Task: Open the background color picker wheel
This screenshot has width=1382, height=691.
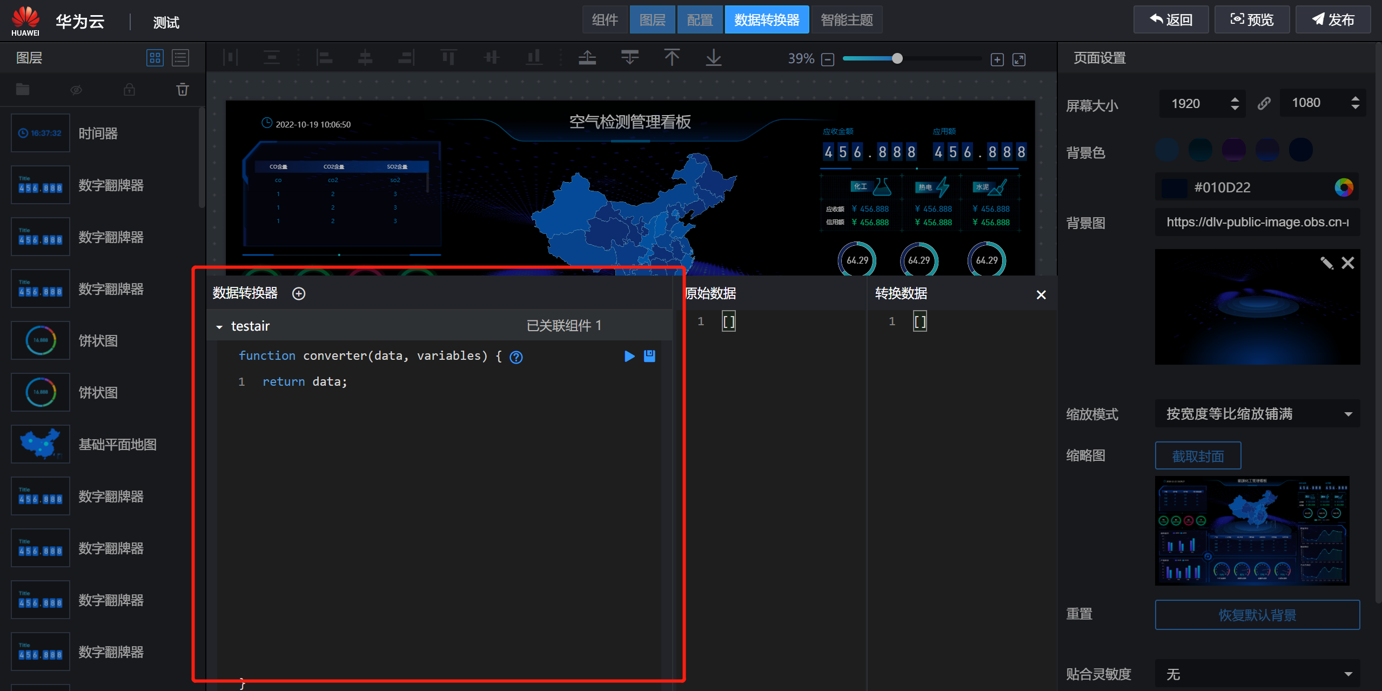Action: point(1344,187)
